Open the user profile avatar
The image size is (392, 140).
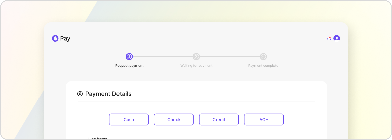coord(337,38)
